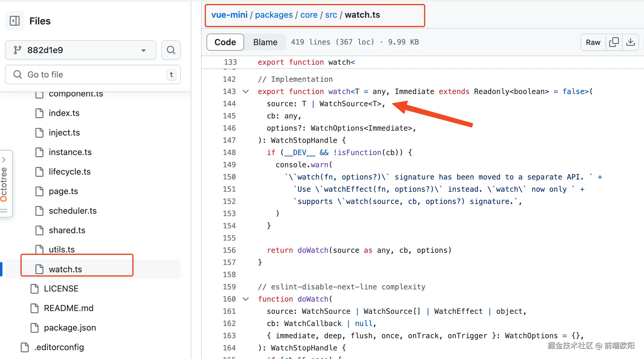The height and width of the screenshot is (359, 644).
Task: Click the file search magnifier button
Action: pos(171,50)
